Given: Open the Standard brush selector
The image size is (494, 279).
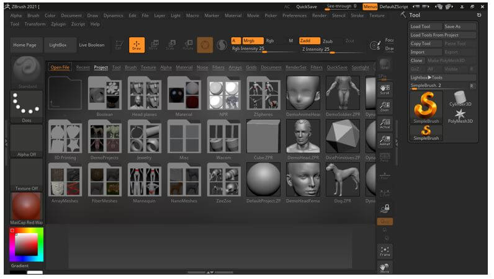Looking at the screenshot, I should [27, 73].
